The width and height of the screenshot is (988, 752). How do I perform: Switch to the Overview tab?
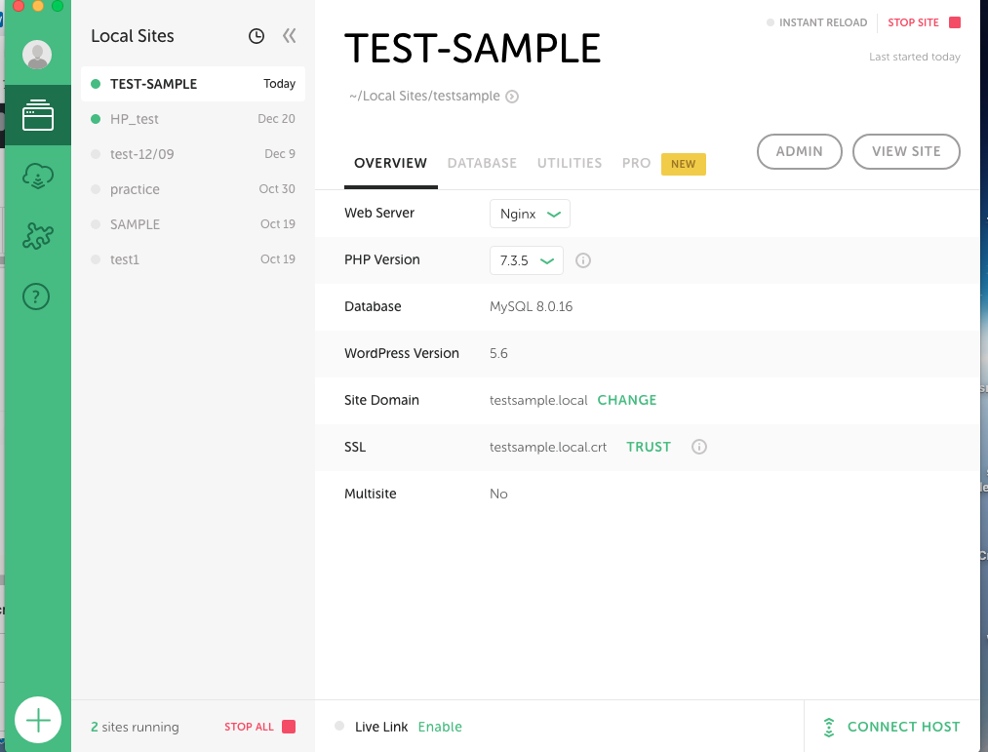click(x=391, y=163)
